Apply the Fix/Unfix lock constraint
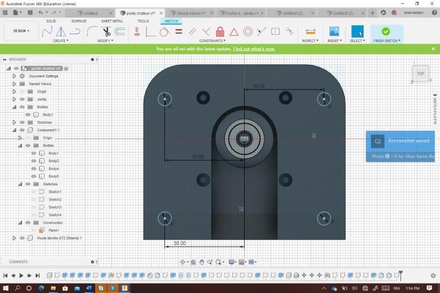 click(220, 32)
